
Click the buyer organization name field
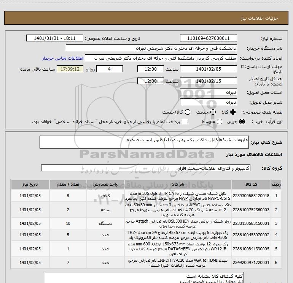point(151,48)
